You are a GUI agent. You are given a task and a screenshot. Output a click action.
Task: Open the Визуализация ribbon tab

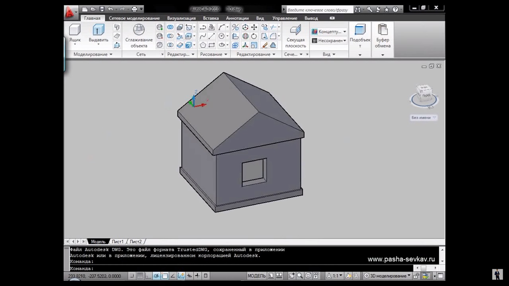(181, 18)
